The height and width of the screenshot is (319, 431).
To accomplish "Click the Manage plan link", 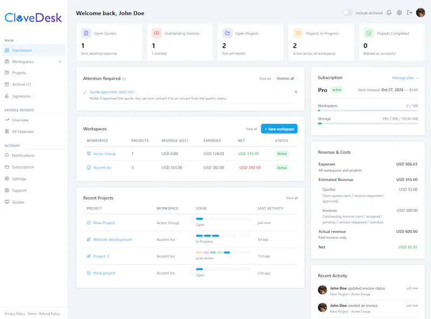I will pos(405,78).
